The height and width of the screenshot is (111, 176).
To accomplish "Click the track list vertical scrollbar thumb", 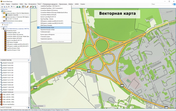I will click(x=29, y=100).
